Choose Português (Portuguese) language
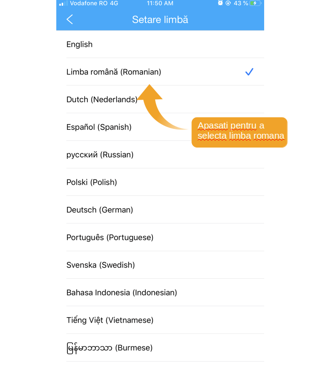This screenshot has width=320, height=366. tap(160, 238)
